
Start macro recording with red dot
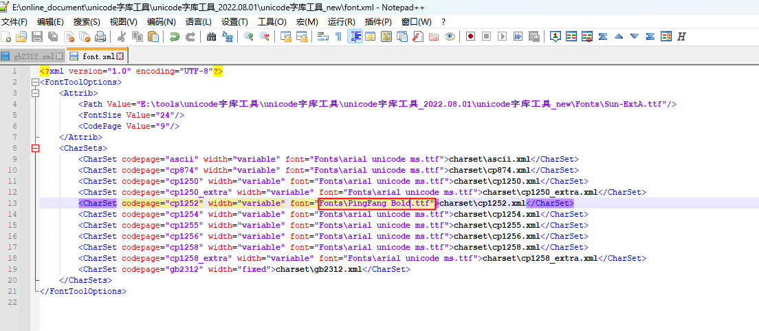470,36
